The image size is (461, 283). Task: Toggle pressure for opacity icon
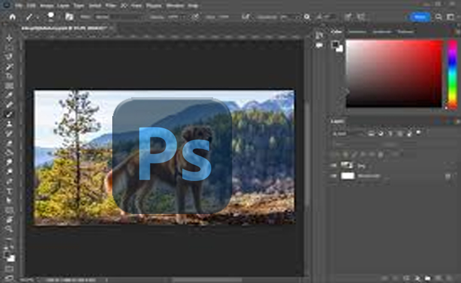click(x=195, y=17)
